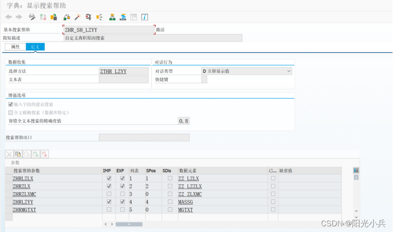Click the Test search help icon
This screenshot has height=232, width=393.
pos(88,17)
